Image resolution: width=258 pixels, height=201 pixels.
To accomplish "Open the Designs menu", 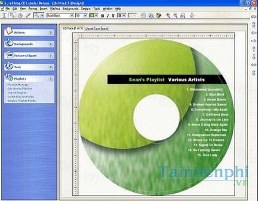I will (x=86, y=9).
